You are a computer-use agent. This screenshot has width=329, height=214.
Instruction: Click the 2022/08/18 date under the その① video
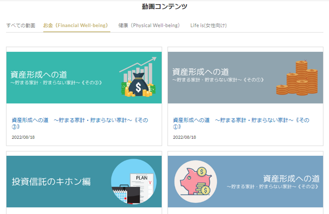coord(185,137)
